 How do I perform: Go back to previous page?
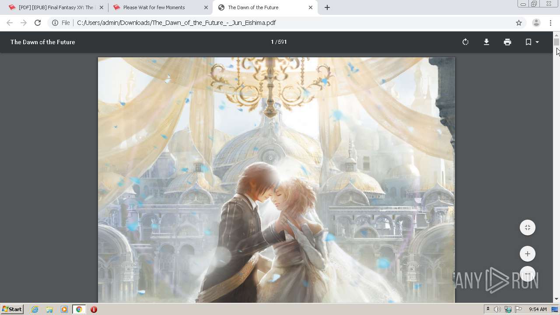click(x=10, y=23)
